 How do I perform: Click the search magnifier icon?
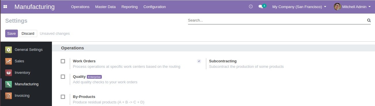369,20
